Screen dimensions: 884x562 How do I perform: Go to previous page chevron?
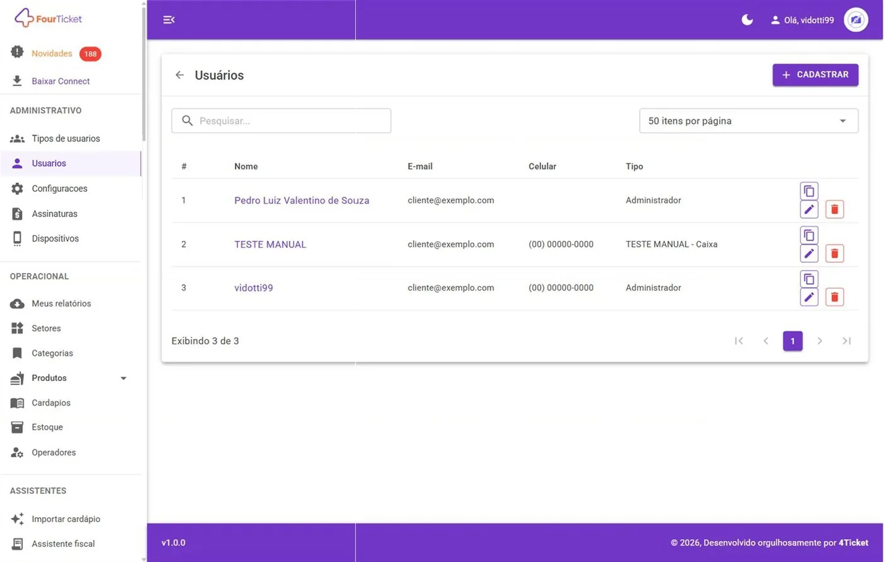coord(766,341)
